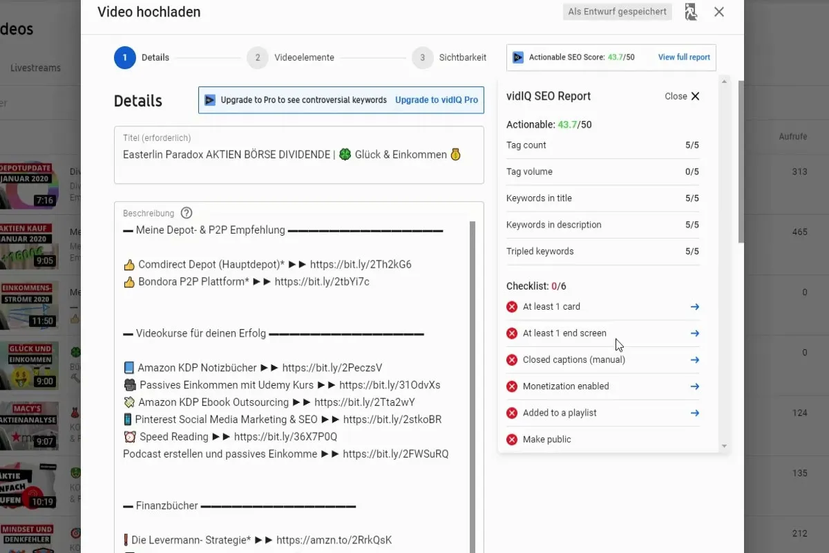Click the SEO report panel scrollbar
The image size is (829, 553).
click(x=724, y=263)
